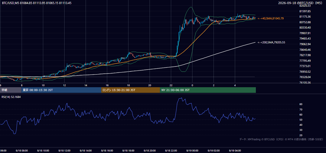Click the 9/18 18:00 time axis label
The height and width of the screenshot is (153, 326).
[x=128, y=151]
